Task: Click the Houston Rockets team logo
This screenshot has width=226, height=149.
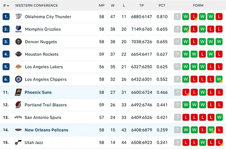Action: pyautogui.click(x=18, y=54)
